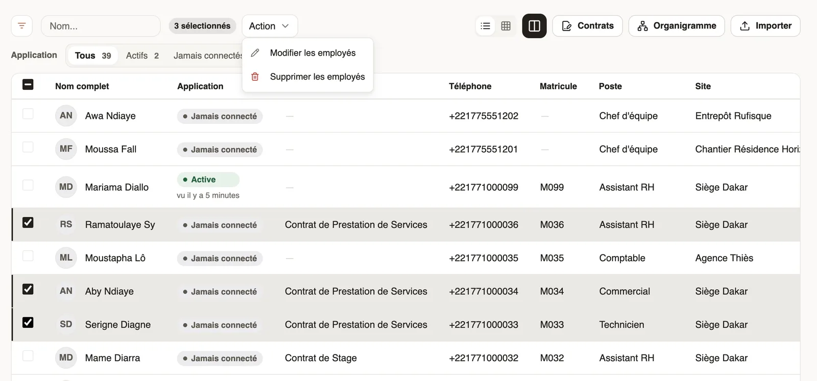Click avatar MD for Mariama Diallo
817x381 pixels.
(x=66, y=187)
